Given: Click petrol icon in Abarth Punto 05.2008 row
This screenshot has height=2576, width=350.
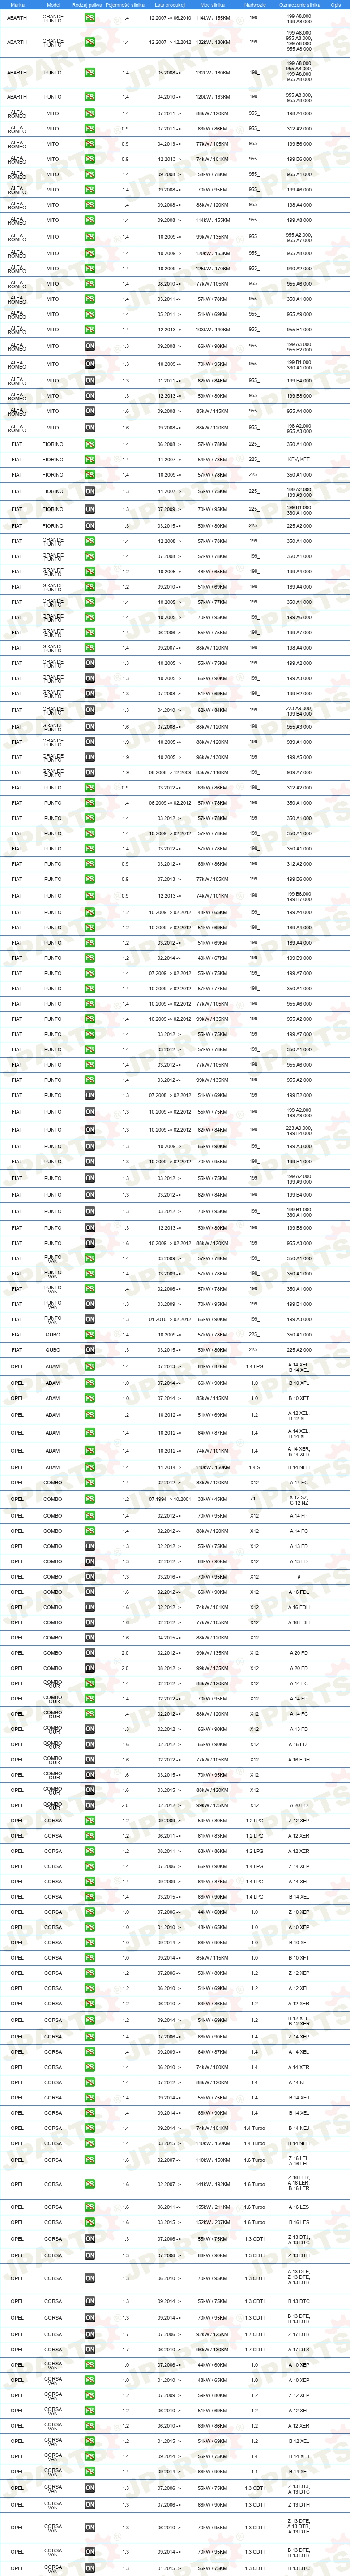Looking at the screenshot, I should point(90,72).
